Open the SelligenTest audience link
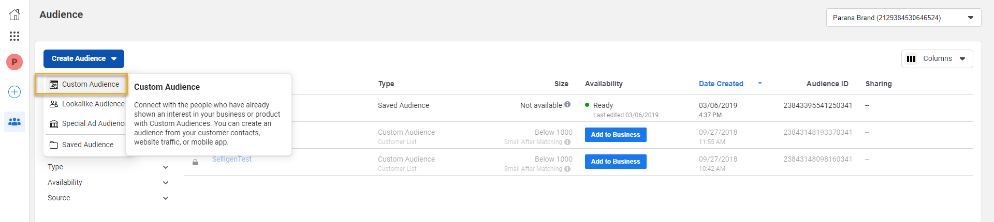Screen dimensions: 994x222 pyautogui.click(x=231, y=159)
